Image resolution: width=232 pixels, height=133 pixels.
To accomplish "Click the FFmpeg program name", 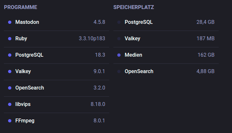I will (25, 121).
